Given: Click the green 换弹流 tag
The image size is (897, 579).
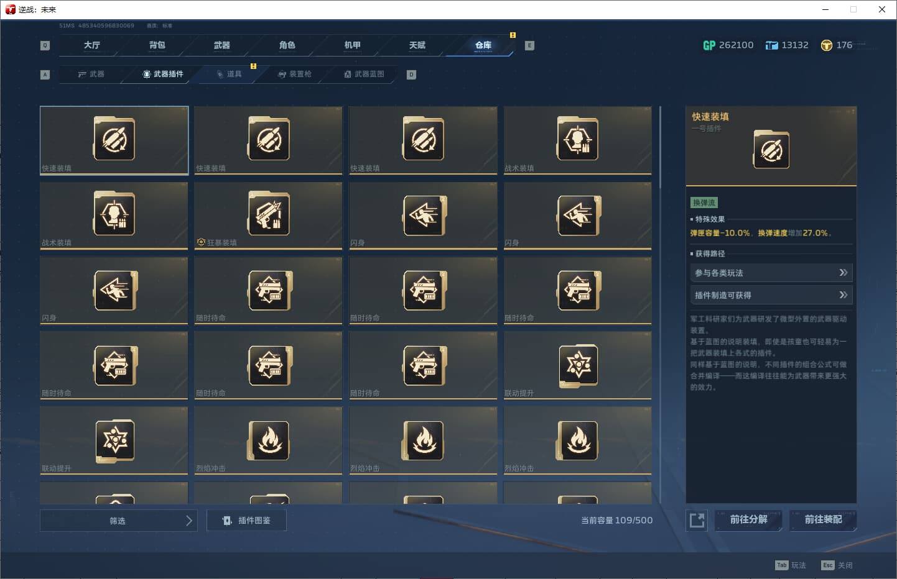Looking at the screenshot, I should (703, 203).
